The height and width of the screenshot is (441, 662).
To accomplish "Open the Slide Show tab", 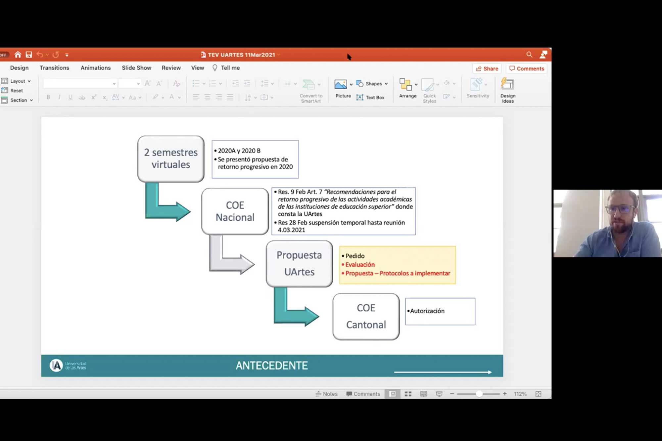I will coord(136,68).
